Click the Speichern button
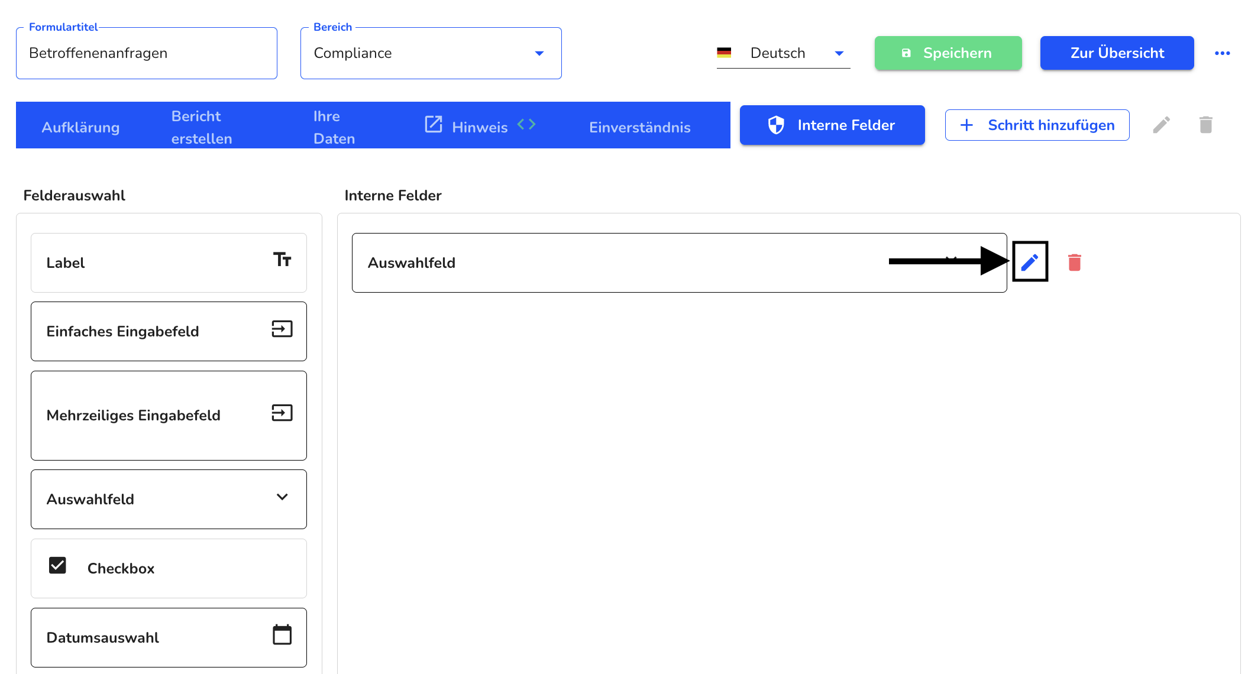Image resolution: width=1248 pixels, height=674 pixels. [948, 53]
